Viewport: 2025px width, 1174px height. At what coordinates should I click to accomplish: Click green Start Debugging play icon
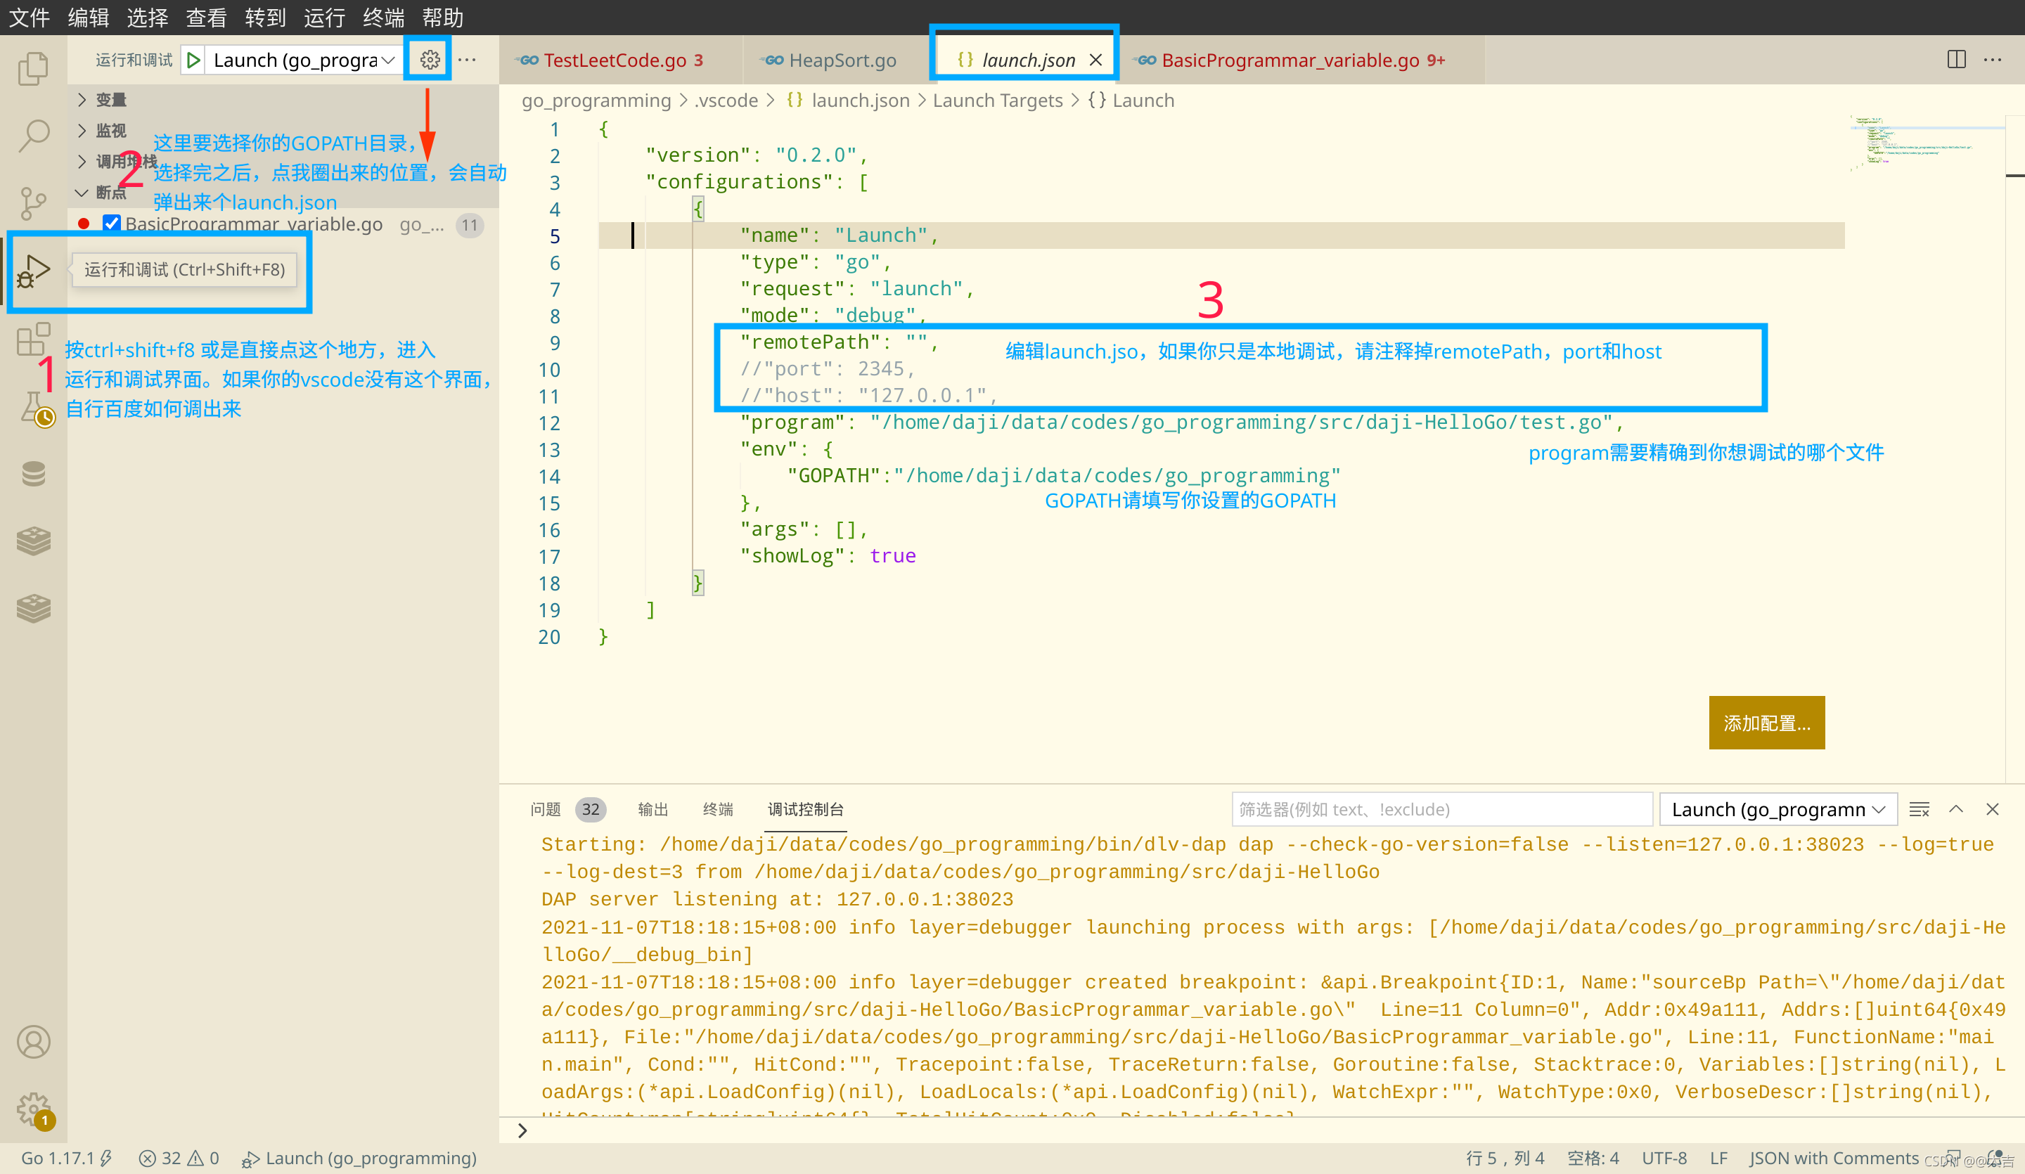(x=193, y=60)
